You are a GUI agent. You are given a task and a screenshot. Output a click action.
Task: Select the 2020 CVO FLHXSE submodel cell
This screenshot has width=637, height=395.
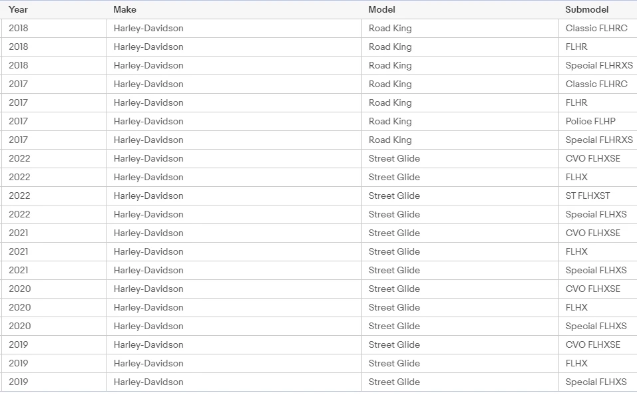pyautogui.click(x=598, y=289)
